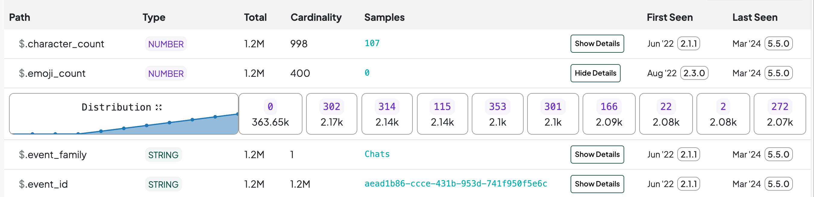Select the value 353 distribution card

pos(497,114)
